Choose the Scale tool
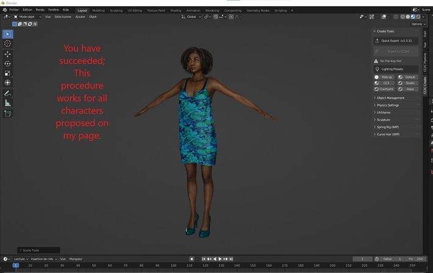 [7, 73]
